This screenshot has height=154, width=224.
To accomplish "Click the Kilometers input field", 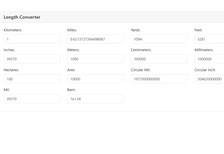I will click(x=32, y=39).
